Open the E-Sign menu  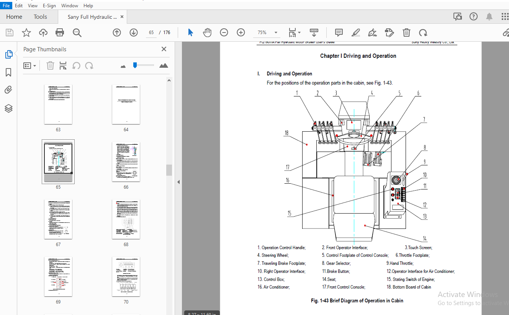[49, 5]
